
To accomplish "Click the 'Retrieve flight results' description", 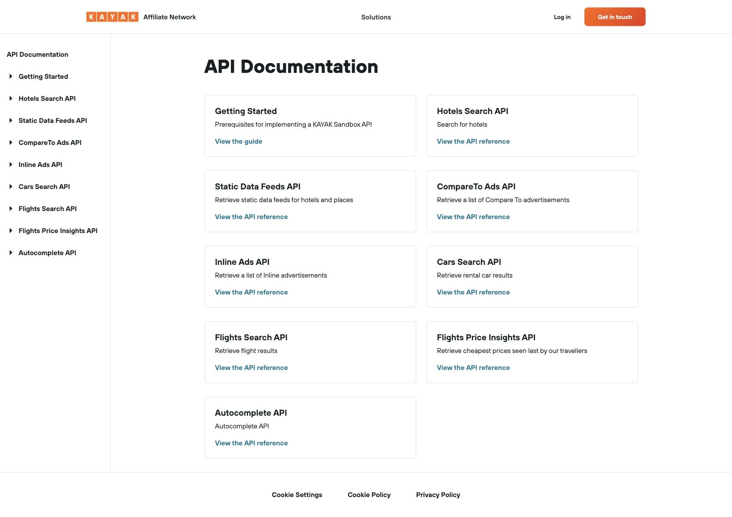I will [x=246, y=350].
